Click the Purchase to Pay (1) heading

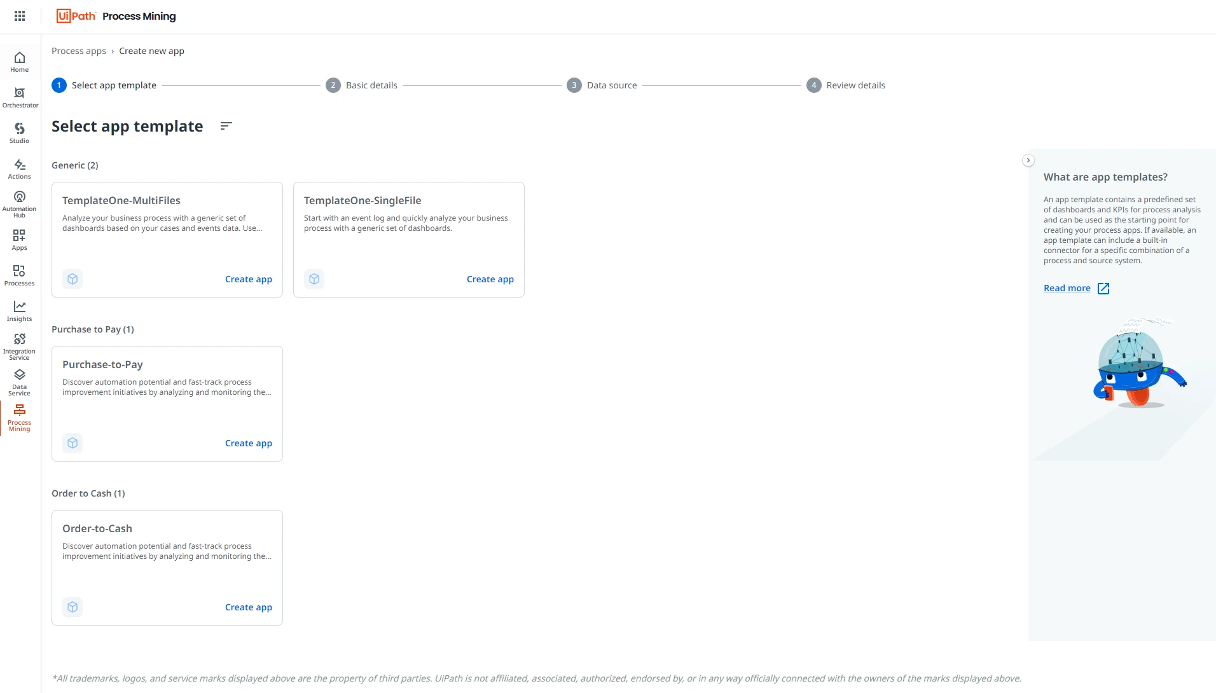coord(93,329)
